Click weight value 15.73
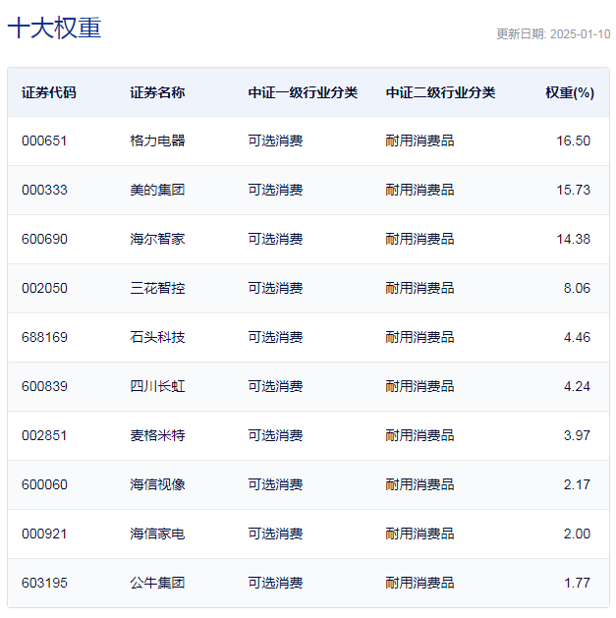Image resolution: width=616 pixels, height=618 pixels. [573, 190]
